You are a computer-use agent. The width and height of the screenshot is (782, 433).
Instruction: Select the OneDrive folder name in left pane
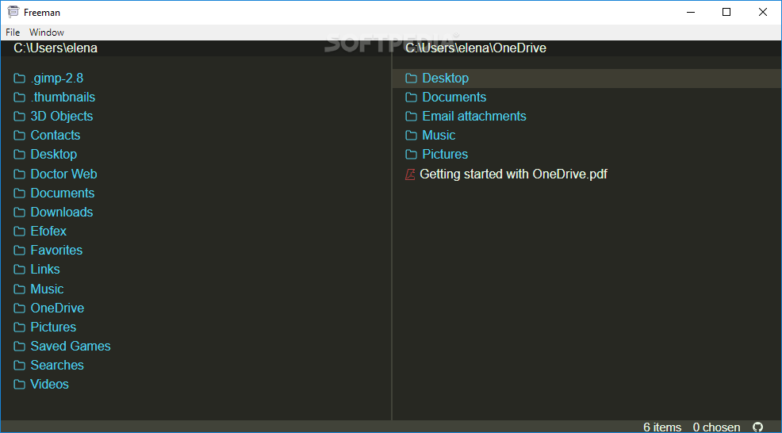pos(57,308)
